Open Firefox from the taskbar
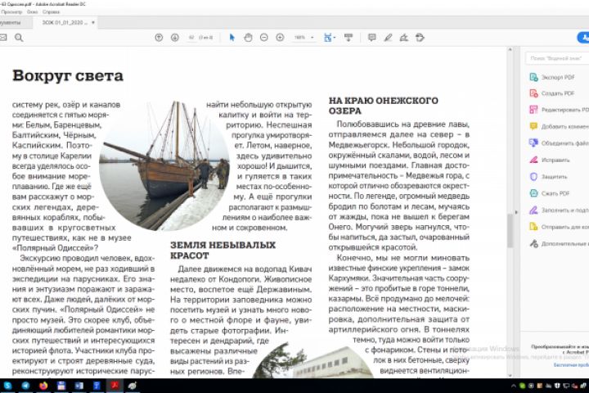Image resolution: width=589 pixels, height=393 pixels. coord(43,386)
